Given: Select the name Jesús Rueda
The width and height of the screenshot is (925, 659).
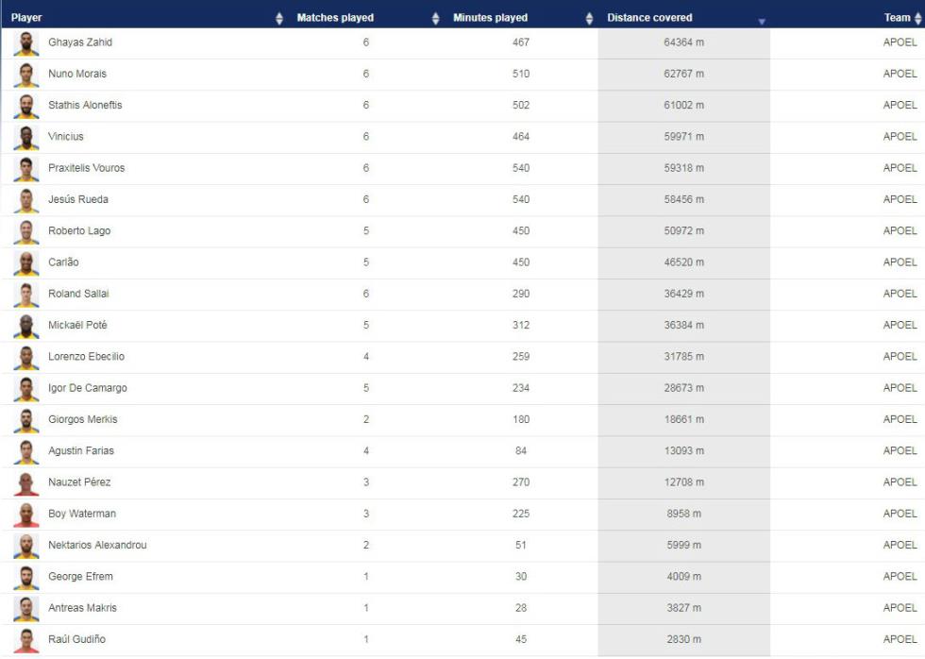Looking at the screenshot, I should (x=78, y=199).
